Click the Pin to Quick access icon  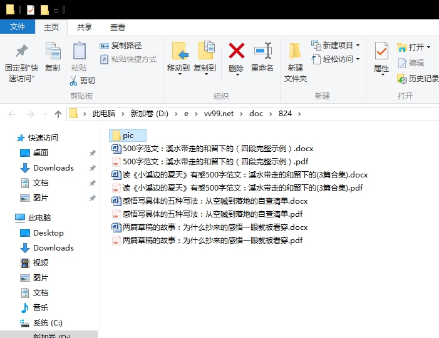(x=21, y=51)
